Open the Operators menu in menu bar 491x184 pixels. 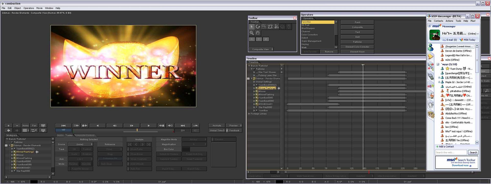[x=29, y=8]
